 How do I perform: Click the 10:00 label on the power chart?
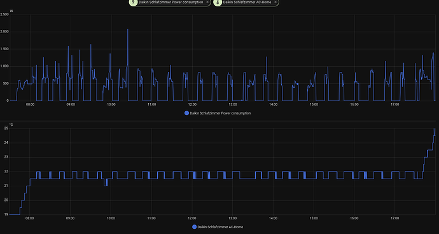pyautogui.click(x=111, y=104)
